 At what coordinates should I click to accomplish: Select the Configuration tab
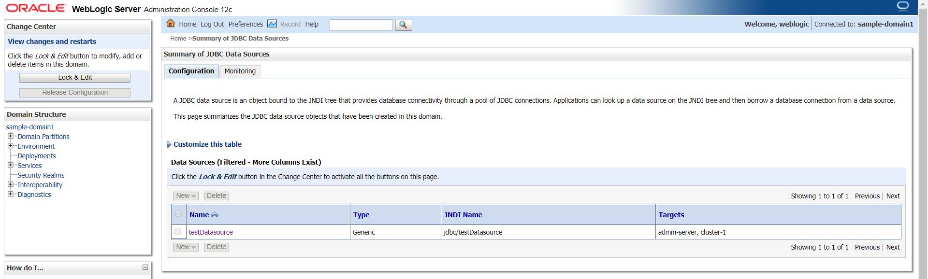191,71
